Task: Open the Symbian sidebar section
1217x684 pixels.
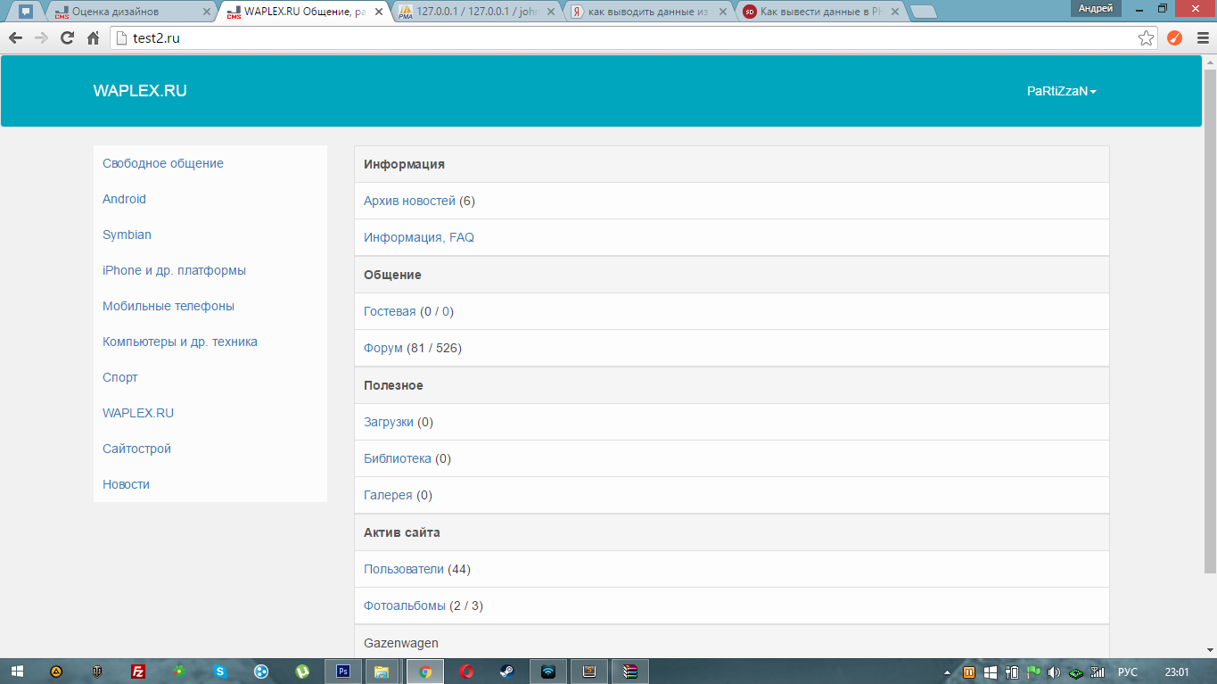Action: click(127, 235)
